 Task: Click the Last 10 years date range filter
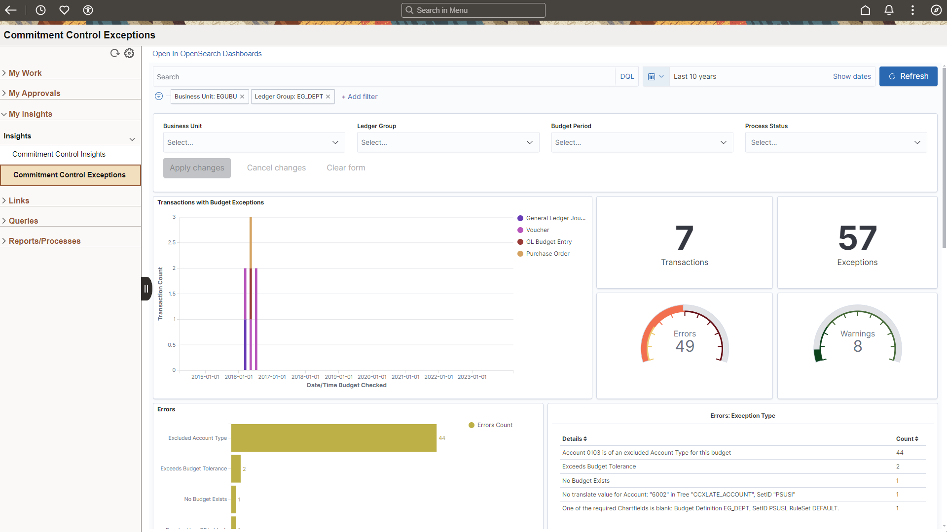(x=694, y=76)
